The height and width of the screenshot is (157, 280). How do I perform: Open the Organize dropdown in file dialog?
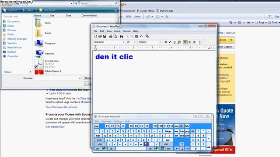click(x=12, y=10)
